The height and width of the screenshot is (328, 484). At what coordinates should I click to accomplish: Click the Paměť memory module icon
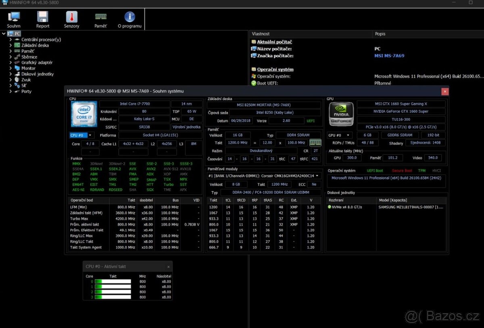(x=100, y=19)
